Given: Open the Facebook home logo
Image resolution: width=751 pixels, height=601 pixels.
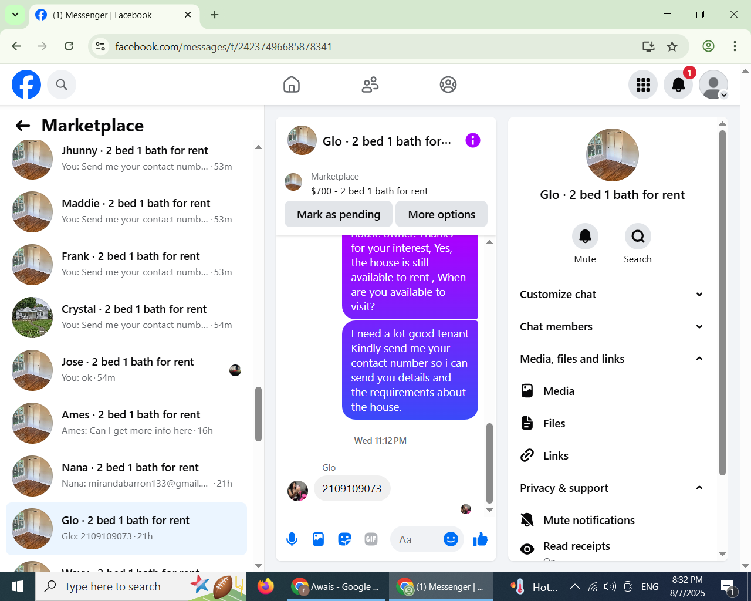Looking at the screenshot, I should [26, 85].
